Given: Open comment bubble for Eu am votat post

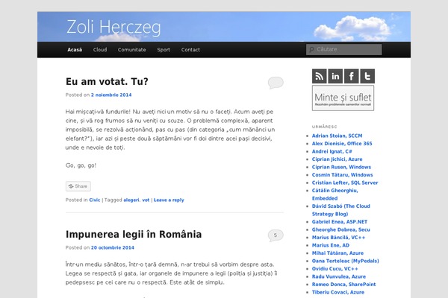Looking at the screenshot, I should point(275,83).
